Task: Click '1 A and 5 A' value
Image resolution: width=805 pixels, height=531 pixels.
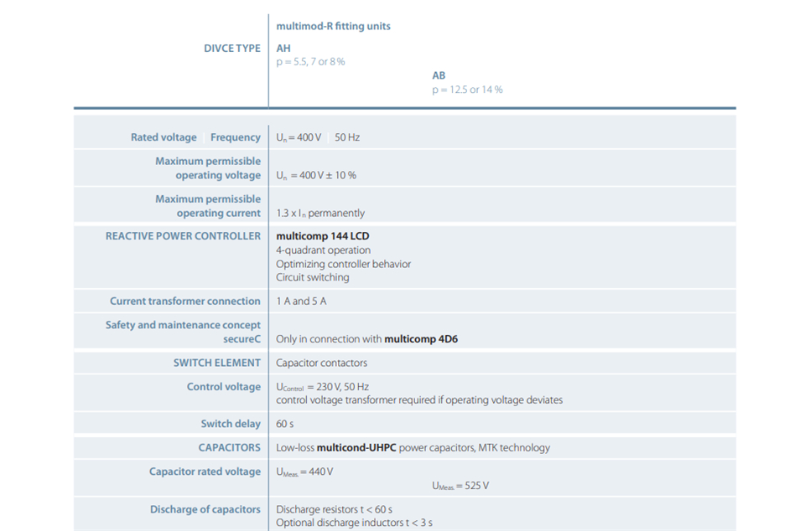Action: [x=301, y=302]
